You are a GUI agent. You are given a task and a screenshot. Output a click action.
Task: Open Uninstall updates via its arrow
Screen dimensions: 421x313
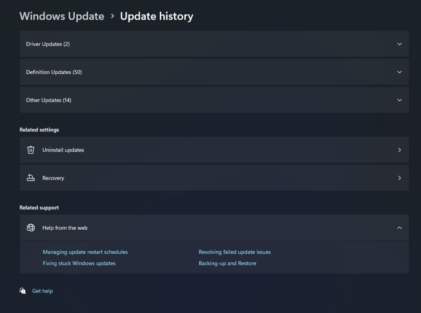point(399,150)
